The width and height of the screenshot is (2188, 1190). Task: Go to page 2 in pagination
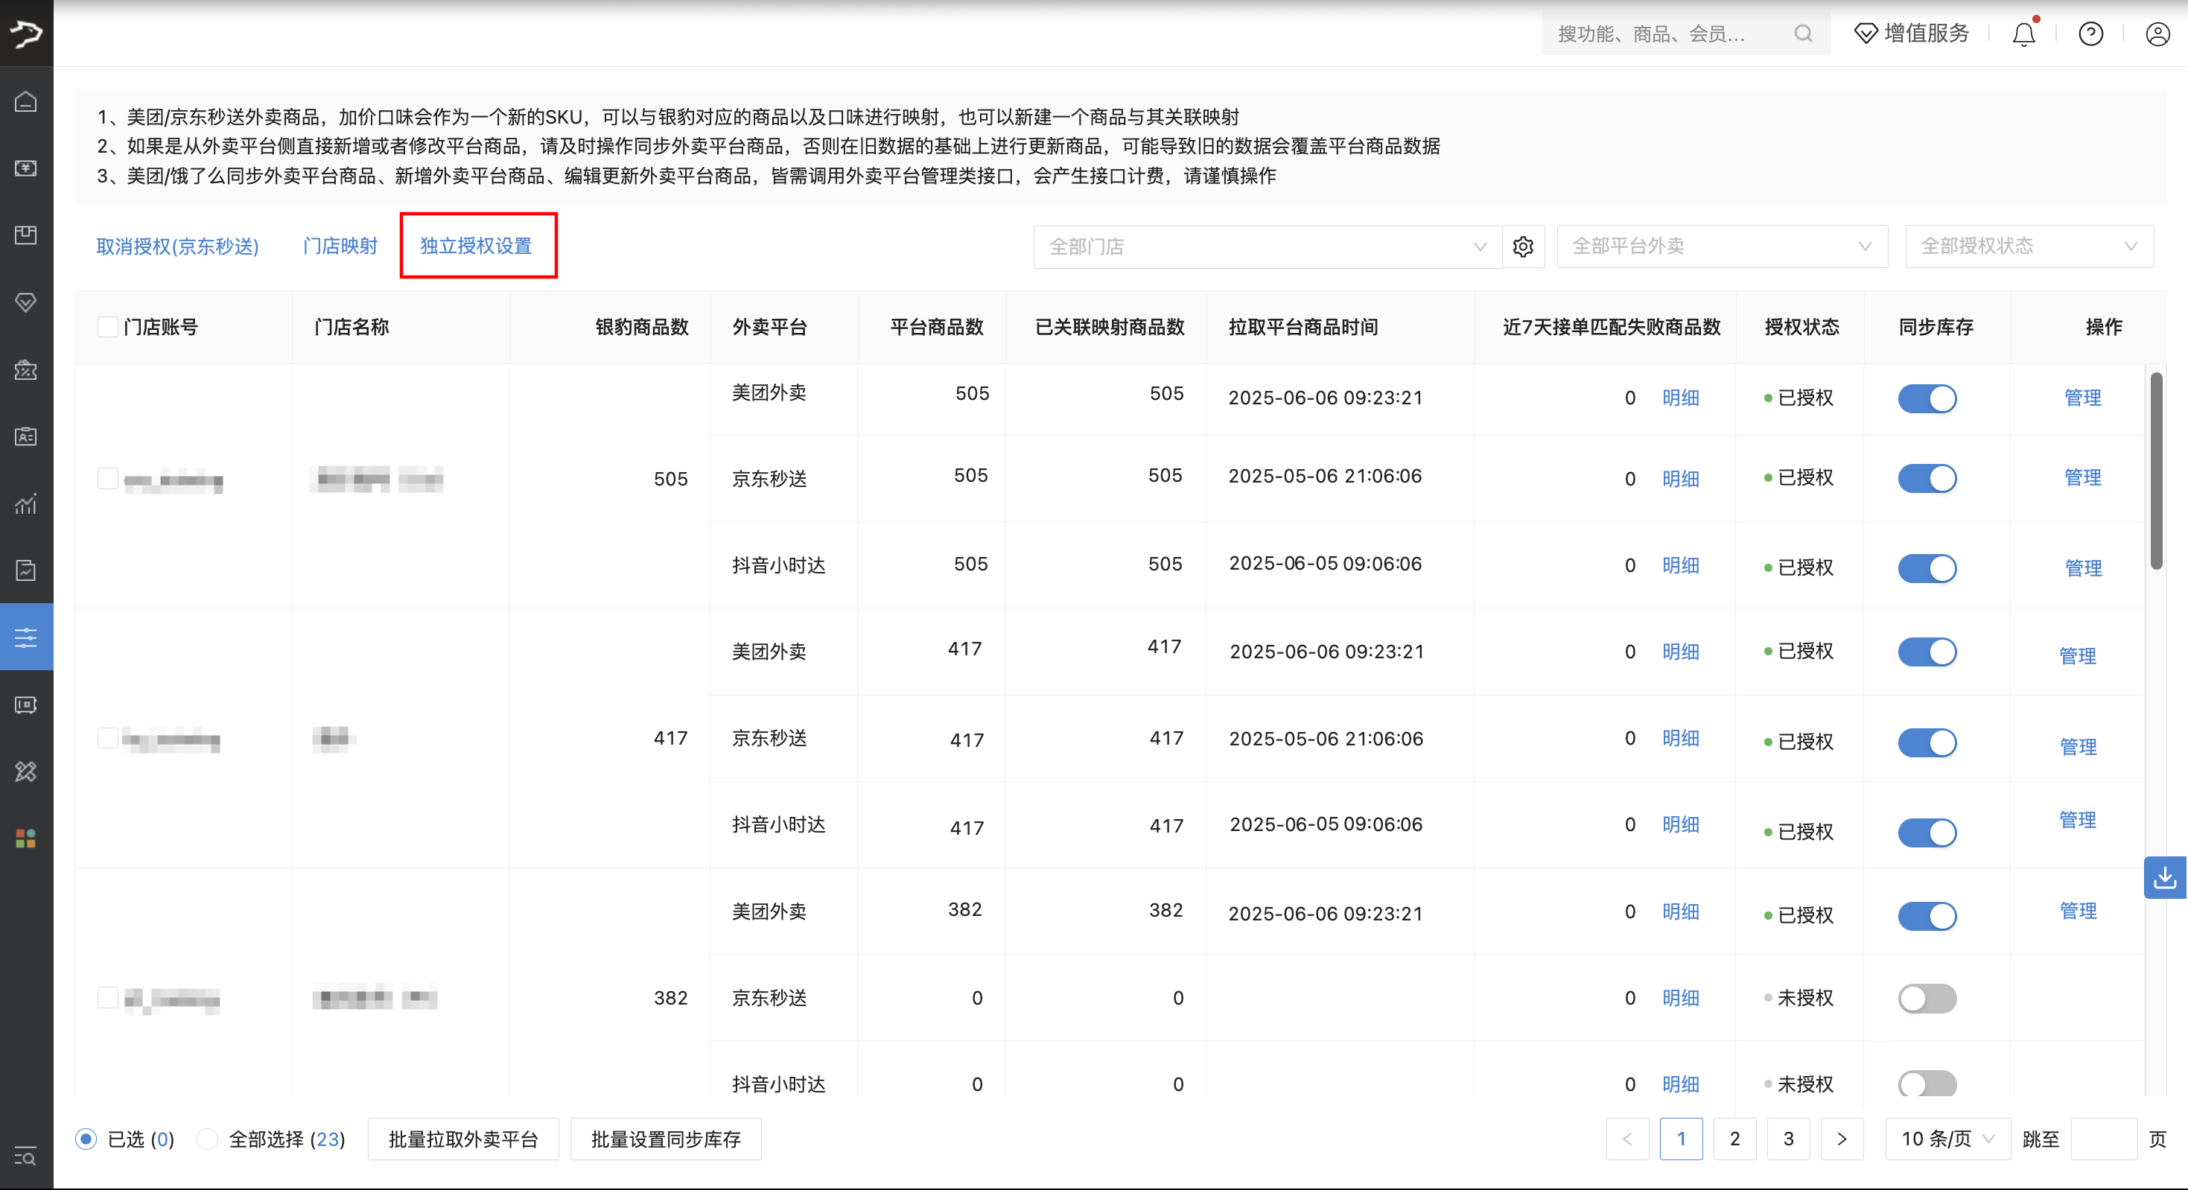click(x=1734, y=1139)
